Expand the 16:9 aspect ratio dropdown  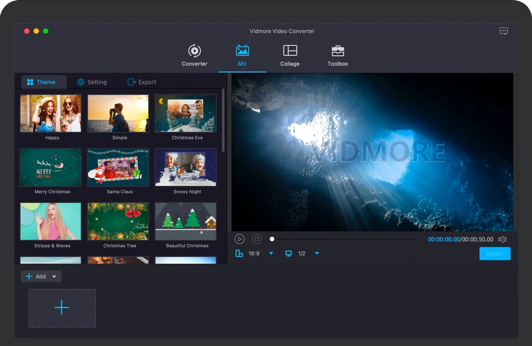coord(271,254)
